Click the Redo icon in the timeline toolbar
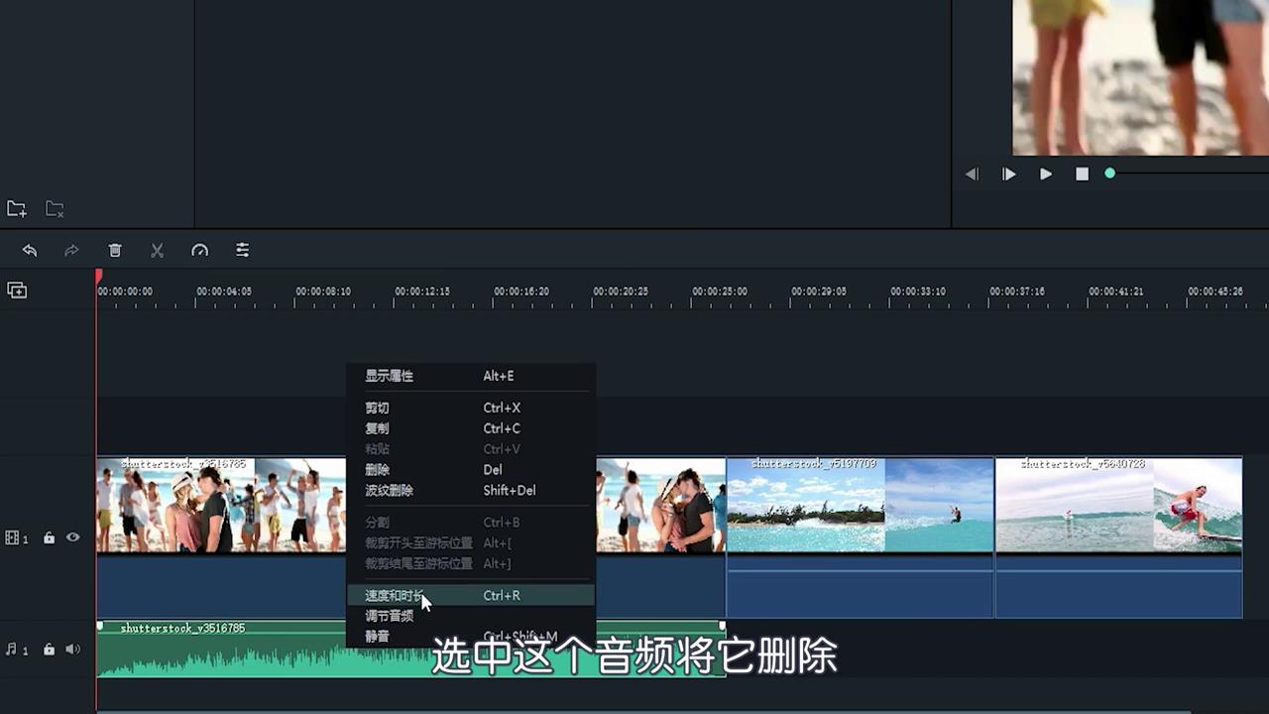Viewport: 1269px width, 714px height. tap(70, 250)
